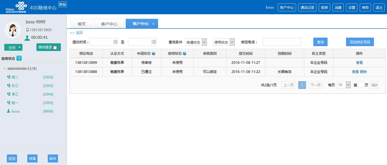The height and width of the screenshot is (165, 387).
Task: Open 通话记录 from the top menu
Action: [307, 8]
